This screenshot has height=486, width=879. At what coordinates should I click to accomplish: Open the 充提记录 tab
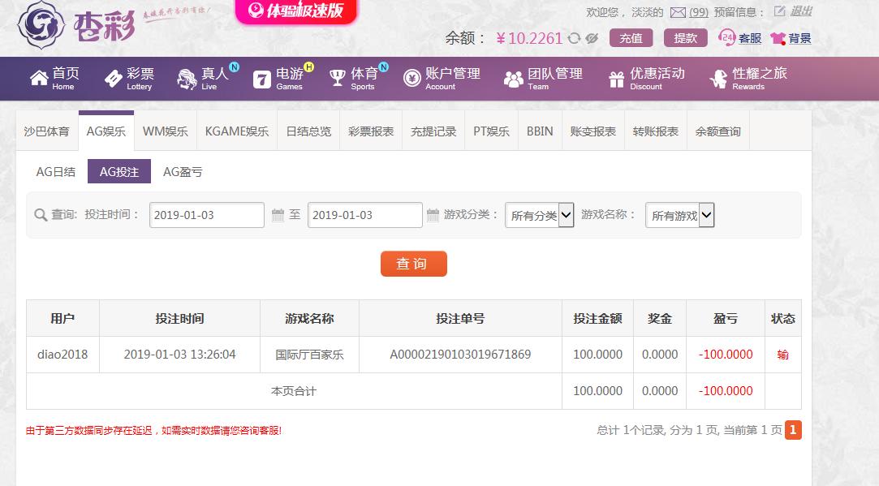point(433,131)
